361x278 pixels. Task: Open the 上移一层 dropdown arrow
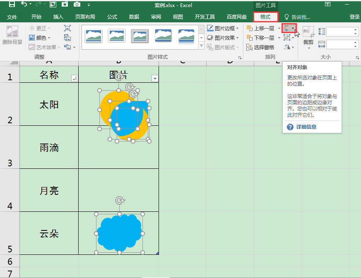click(279, 28)
